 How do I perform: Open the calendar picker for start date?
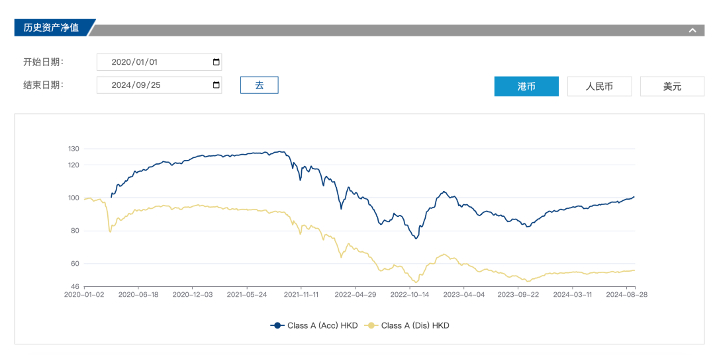pyautogui.click(x=216, y=62)
